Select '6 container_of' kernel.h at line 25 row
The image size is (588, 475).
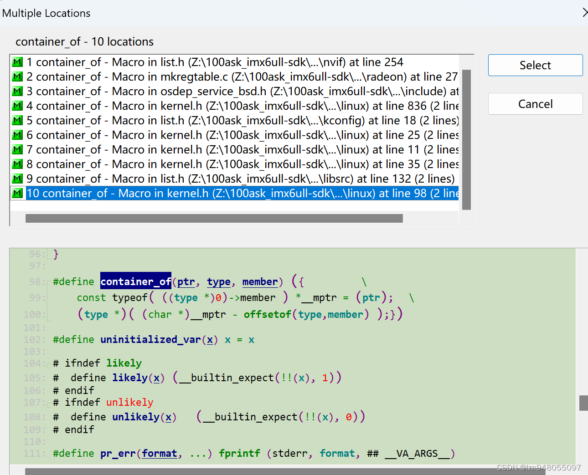(x=234, y=135)
